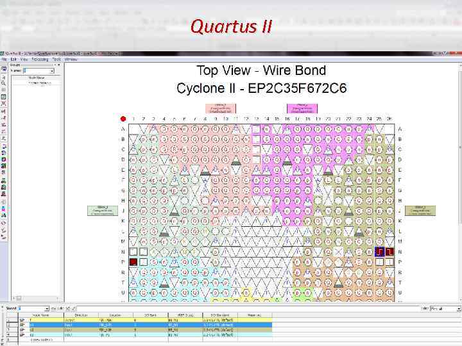Screen dimensions: 462x346
Task: Open the Tools menu
Action: click(x=56, y=59)
